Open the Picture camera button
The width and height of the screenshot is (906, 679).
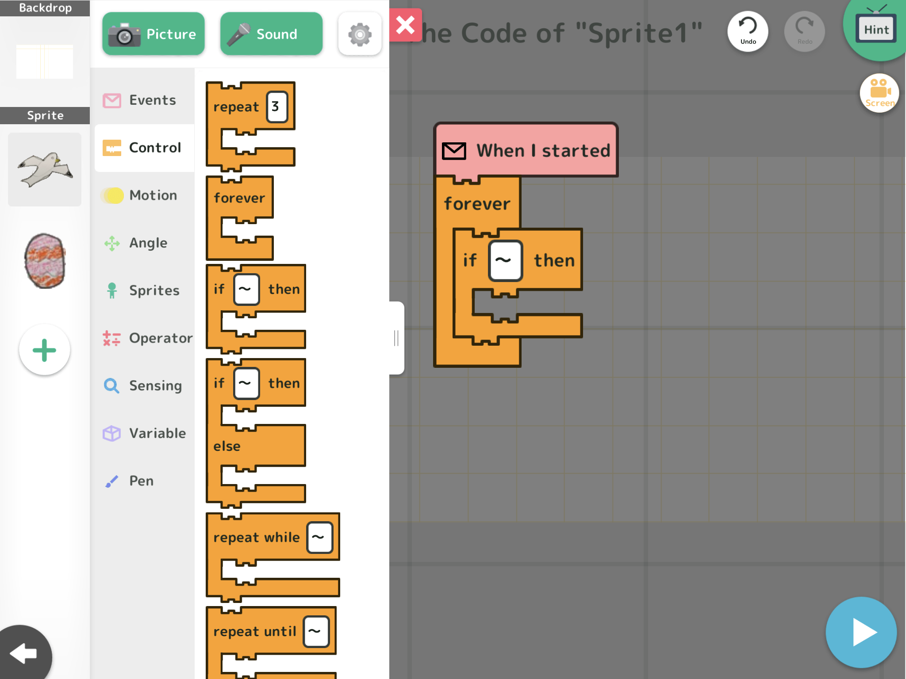click(x=153, y=34)
